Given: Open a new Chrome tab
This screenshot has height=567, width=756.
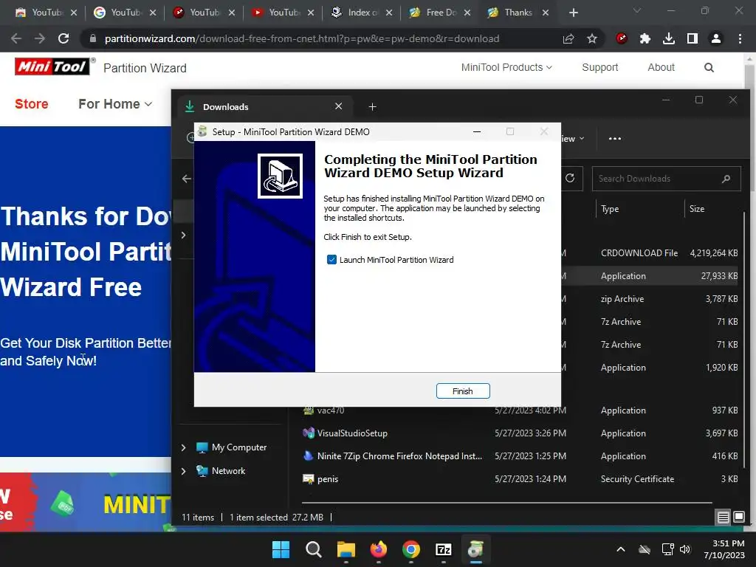Looking at the screenshot, I should tap(573, 13).
